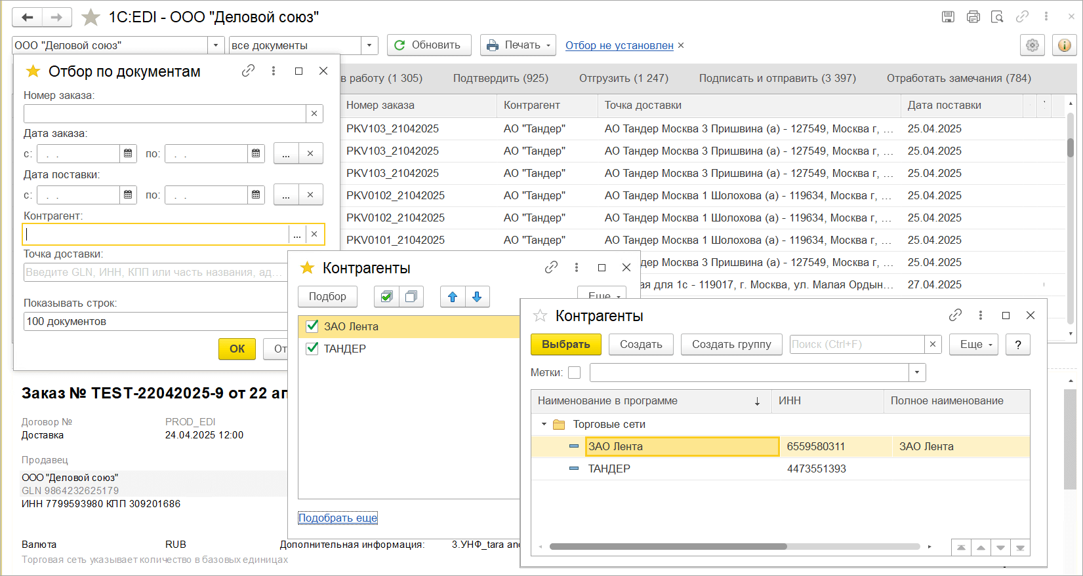This screenshot has height=576, width=1083.
Task: Click the printer icon in title bar
Action: click(973, 17)
